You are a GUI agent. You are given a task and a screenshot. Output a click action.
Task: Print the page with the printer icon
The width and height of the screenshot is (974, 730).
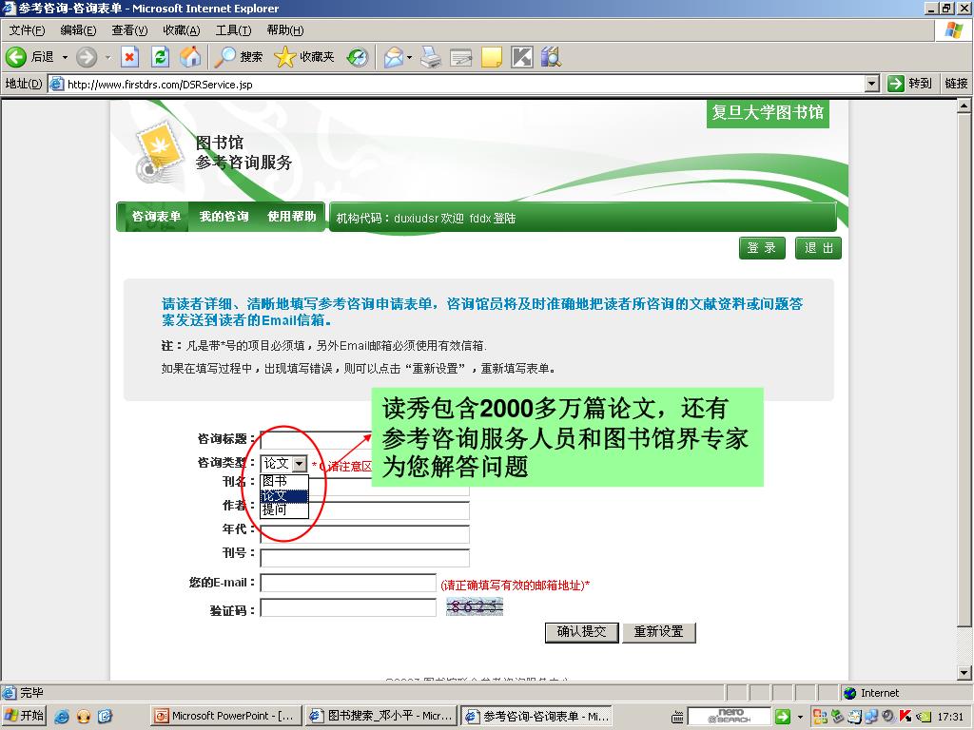431,57
